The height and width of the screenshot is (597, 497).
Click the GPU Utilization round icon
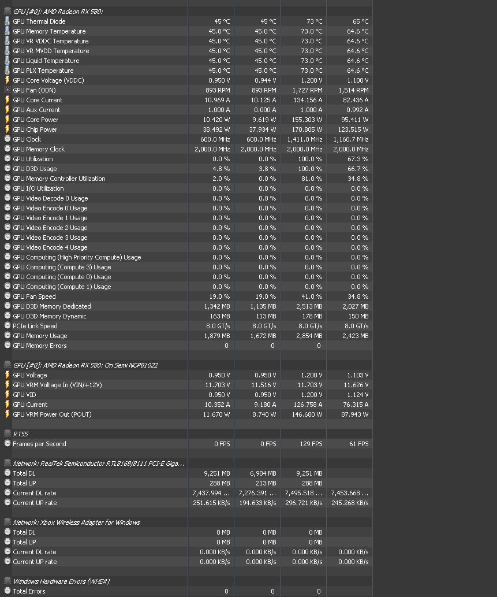pyautogui.click(x=8, y=159)
